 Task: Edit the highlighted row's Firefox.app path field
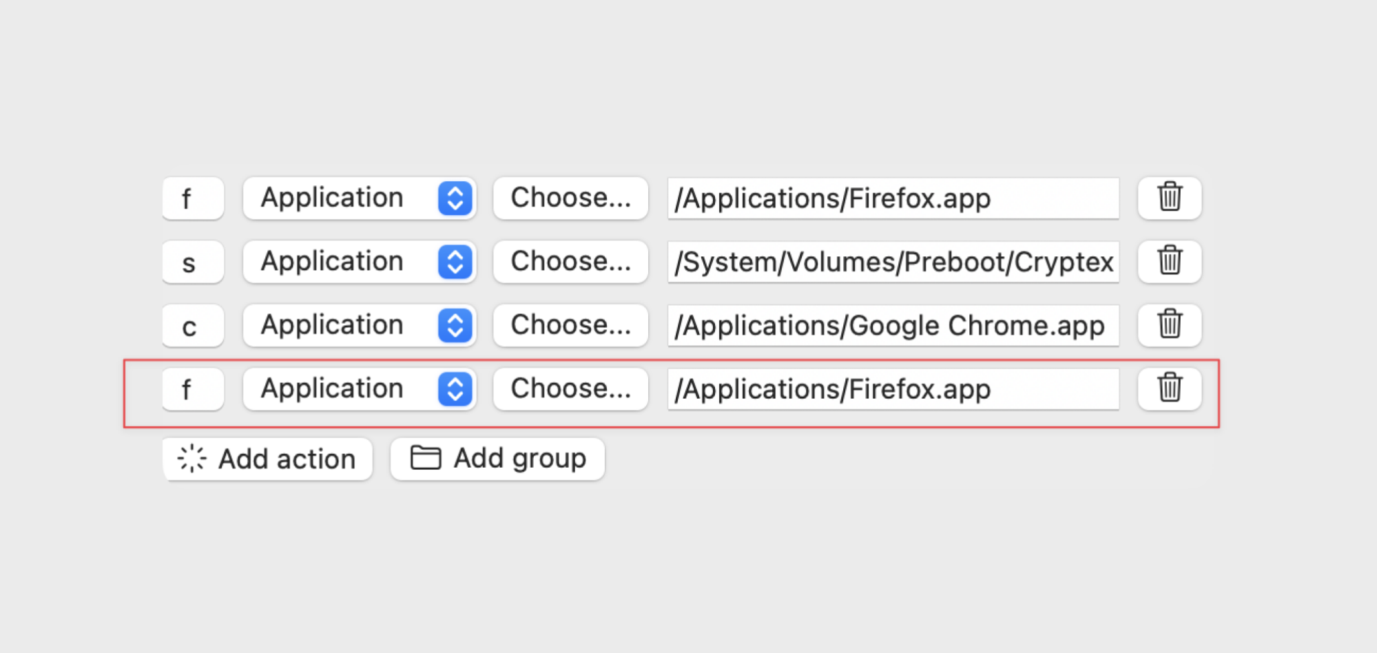click(x=893, y=389)
